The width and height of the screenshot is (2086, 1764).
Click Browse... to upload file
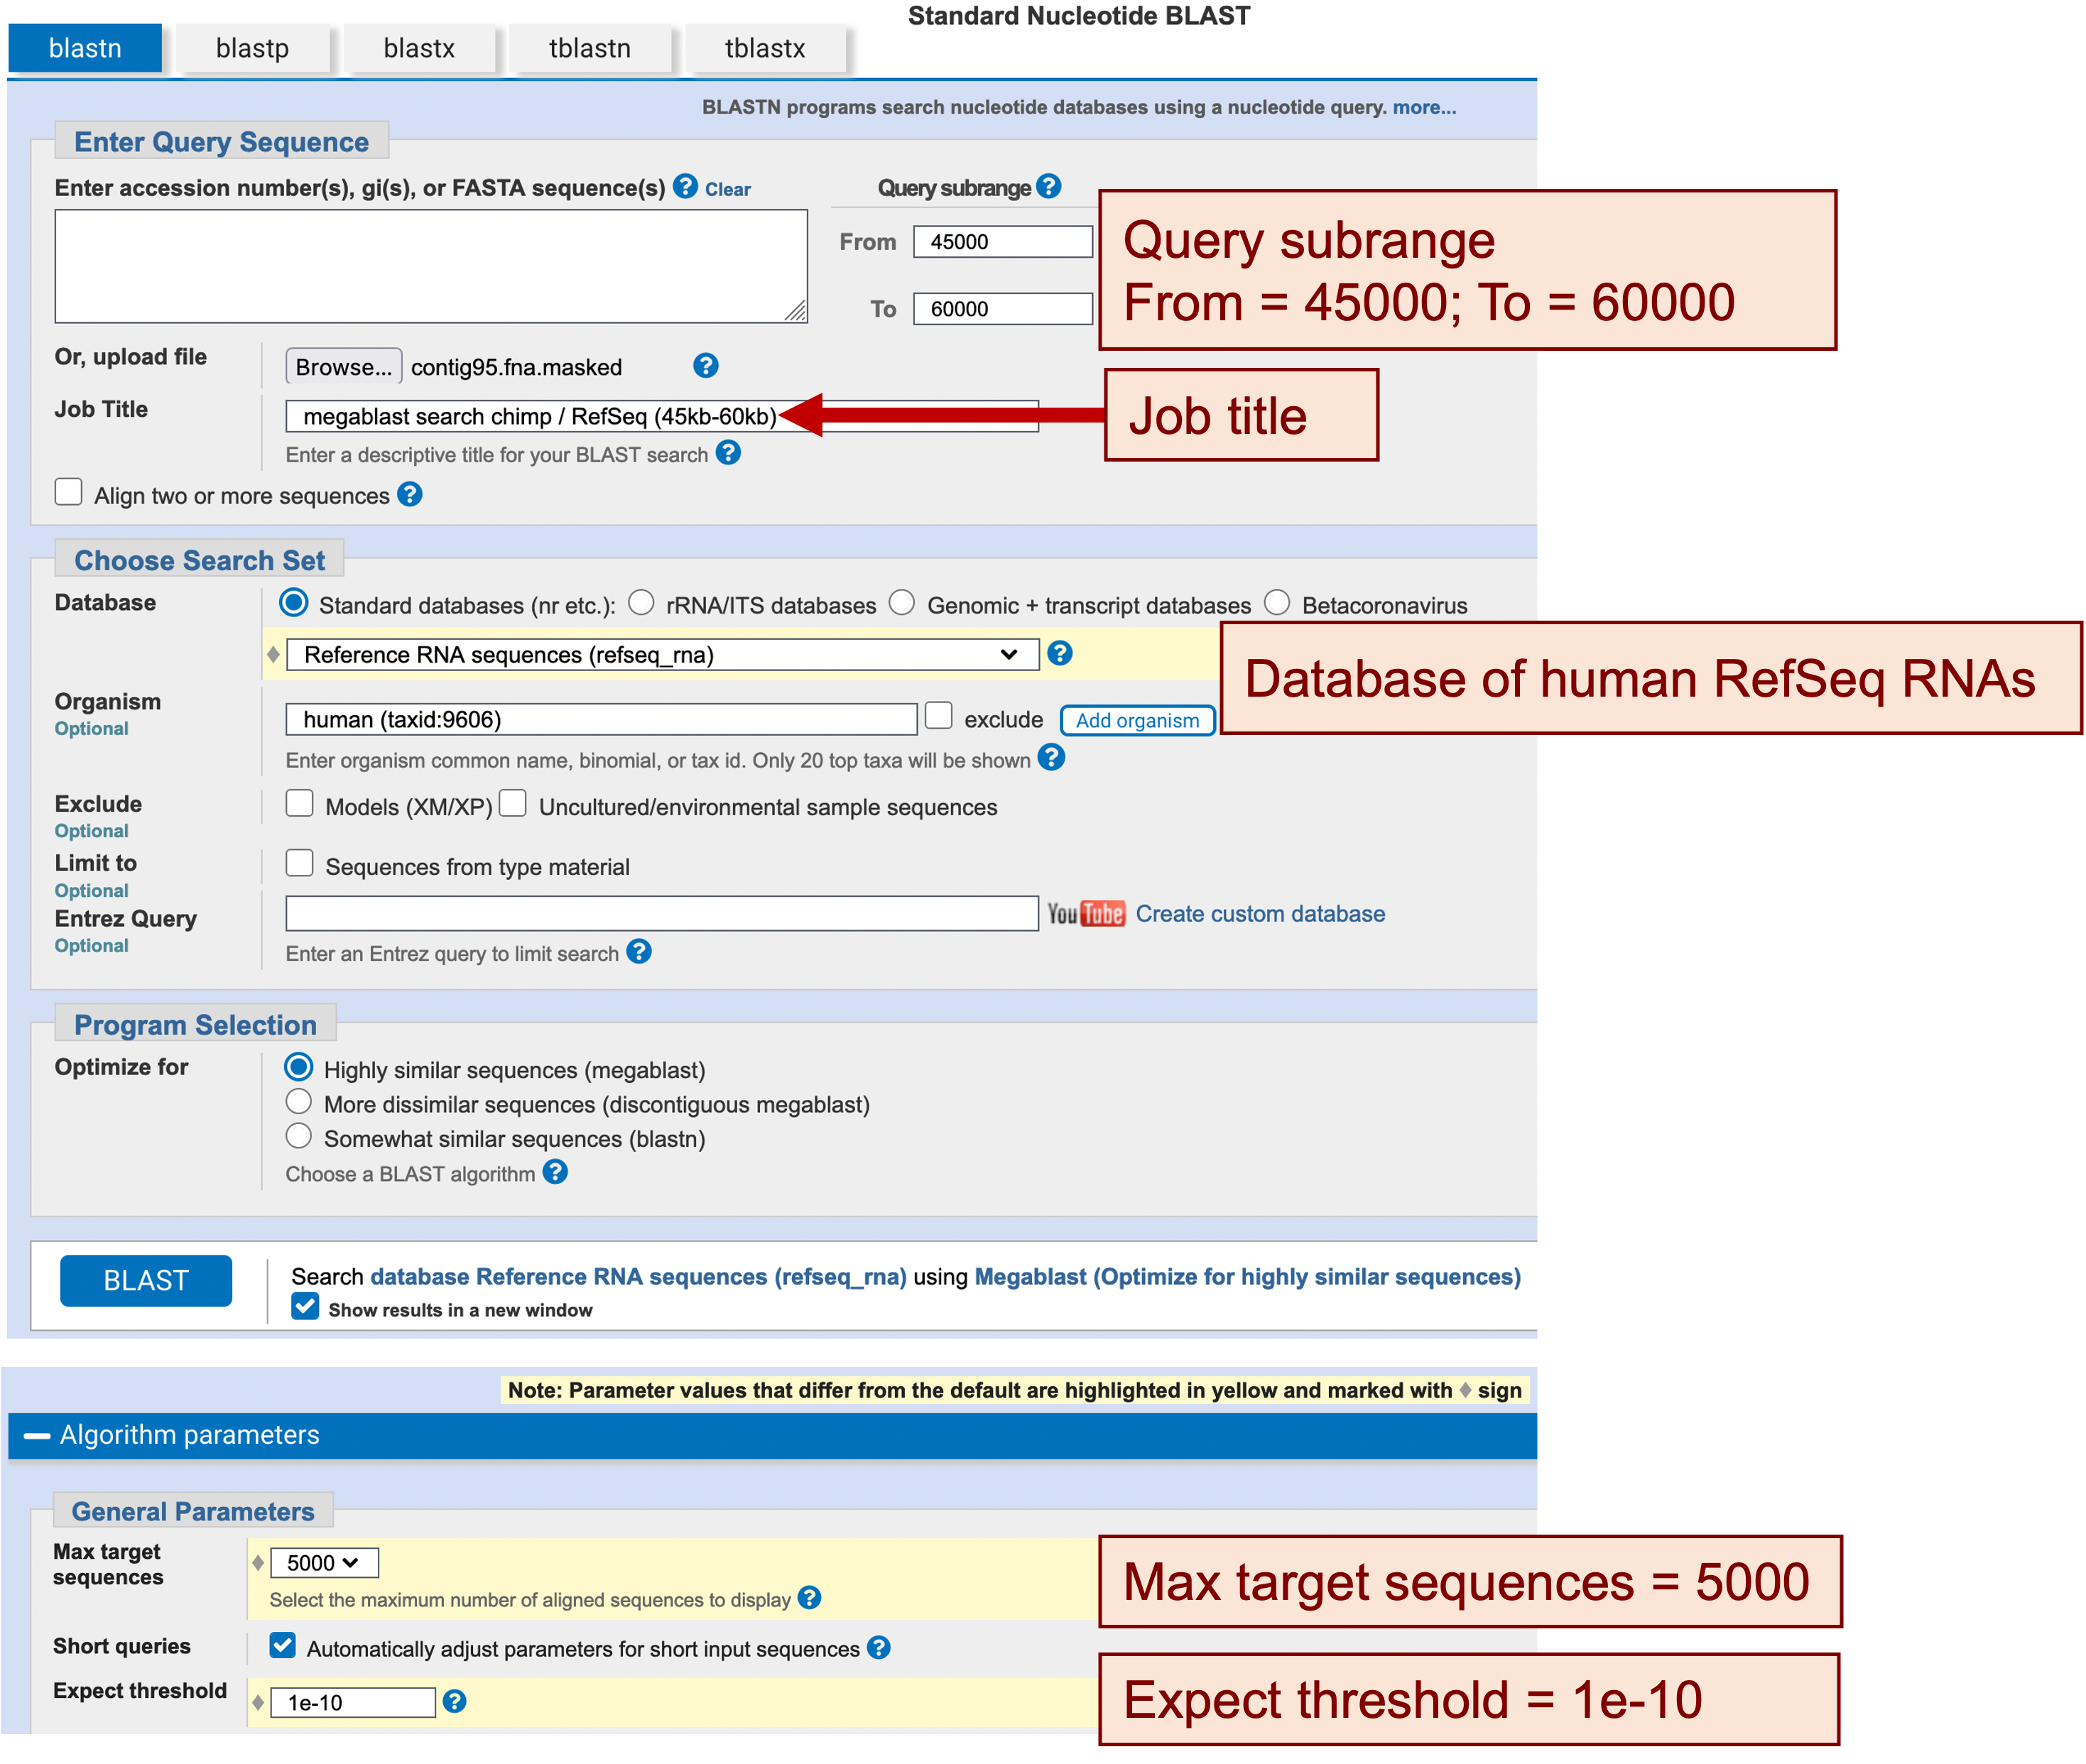344,367
